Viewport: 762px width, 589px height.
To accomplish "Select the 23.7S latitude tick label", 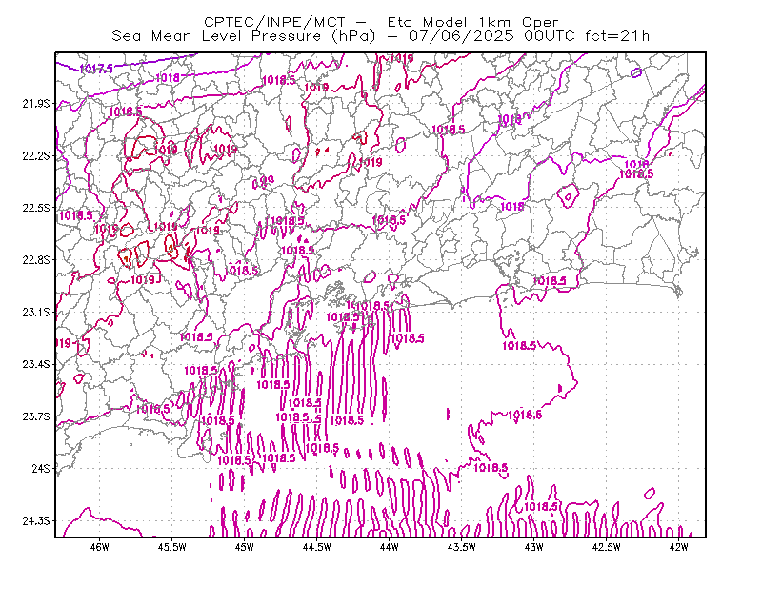I will click(36, 416).
